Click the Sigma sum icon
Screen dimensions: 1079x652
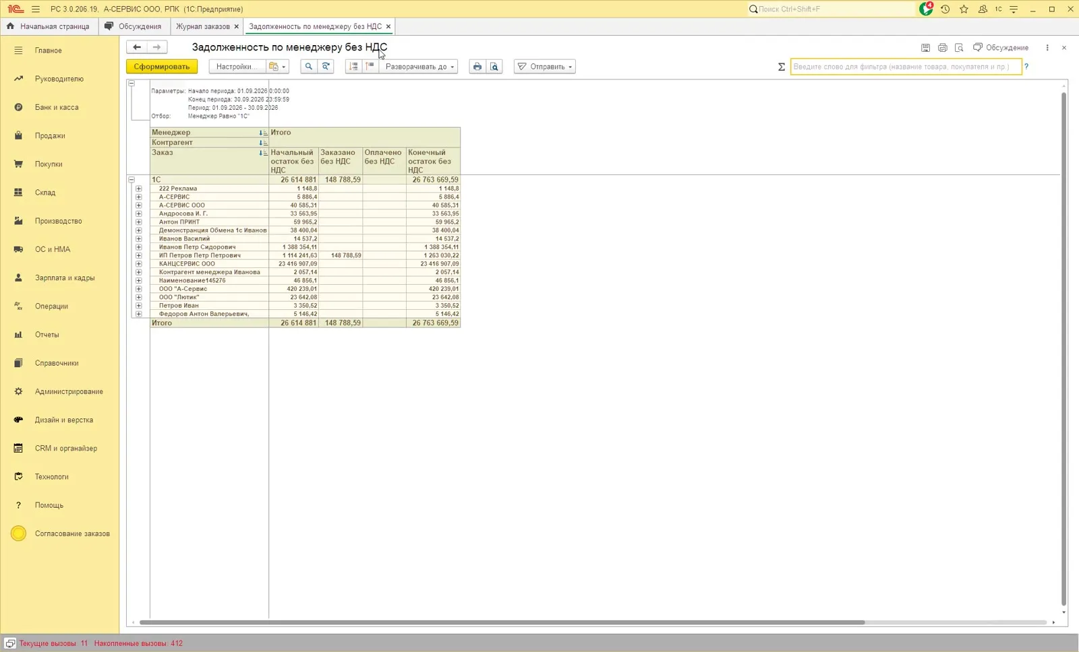click(782, 67)
